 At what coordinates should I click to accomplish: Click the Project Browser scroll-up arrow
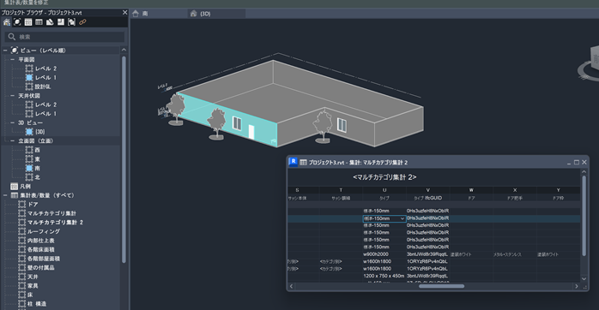pos(124,50)
